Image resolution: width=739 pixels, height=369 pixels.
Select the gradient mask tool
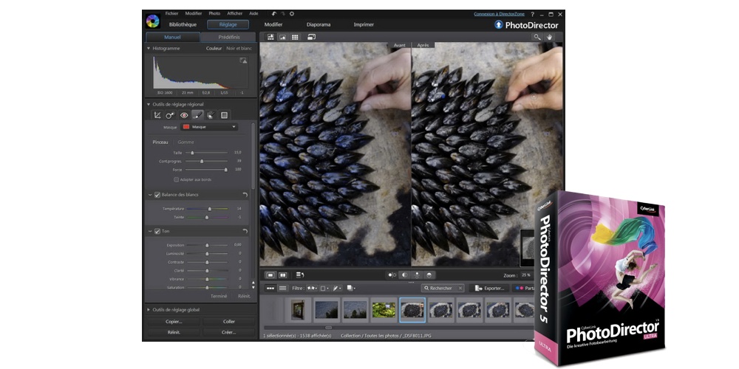(225, 115)
